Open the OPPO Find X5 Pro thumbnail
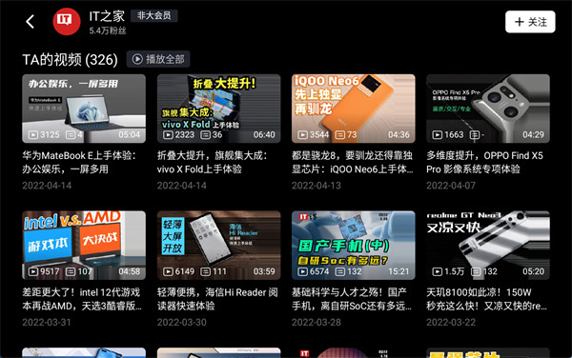This screenshot has width=572, height=358. tap(488, 109)
